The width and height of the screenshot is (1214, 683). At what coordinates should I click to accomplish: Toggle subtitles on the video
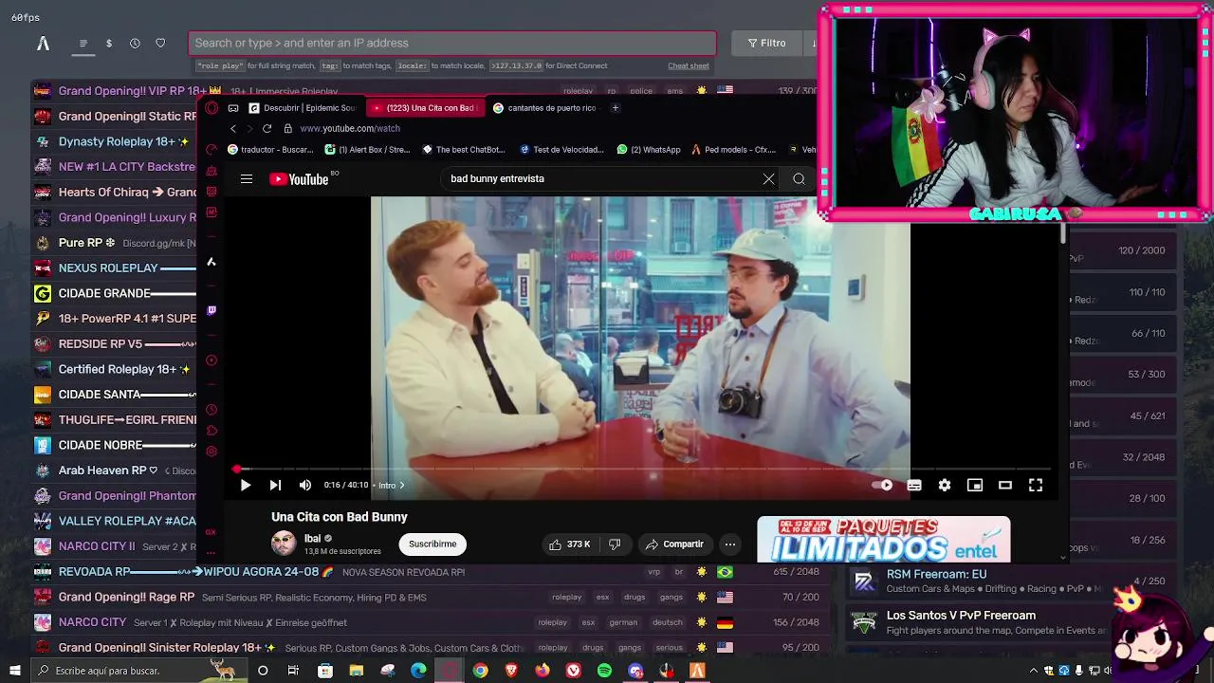point(914,485)
